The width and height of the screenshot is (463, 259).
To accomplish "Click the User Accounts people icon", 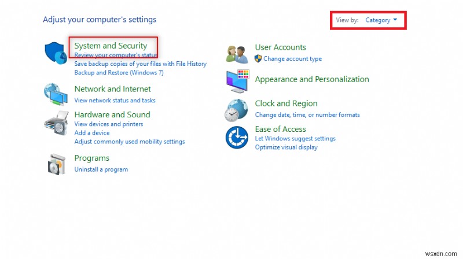I will tap(237, 54).
